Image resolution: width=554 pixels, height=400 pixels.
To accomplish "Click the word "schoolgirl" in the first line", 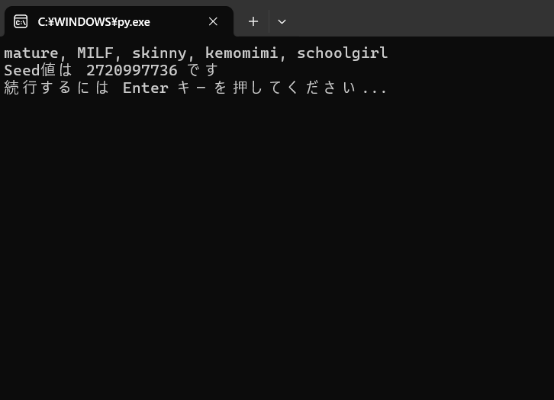I will [x=343, y=53].
